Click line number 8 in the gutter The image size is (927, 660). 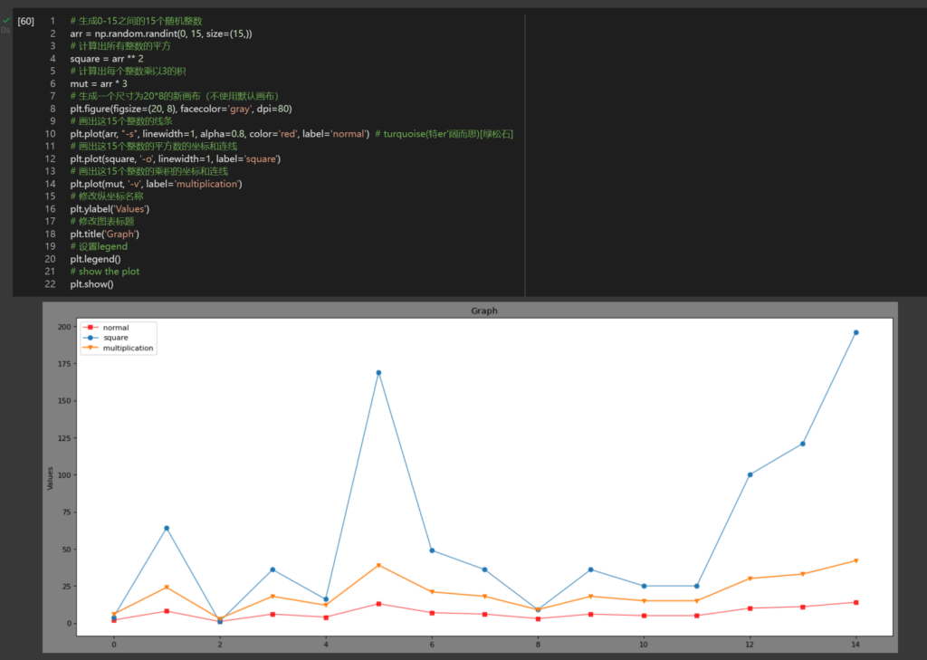53,109
